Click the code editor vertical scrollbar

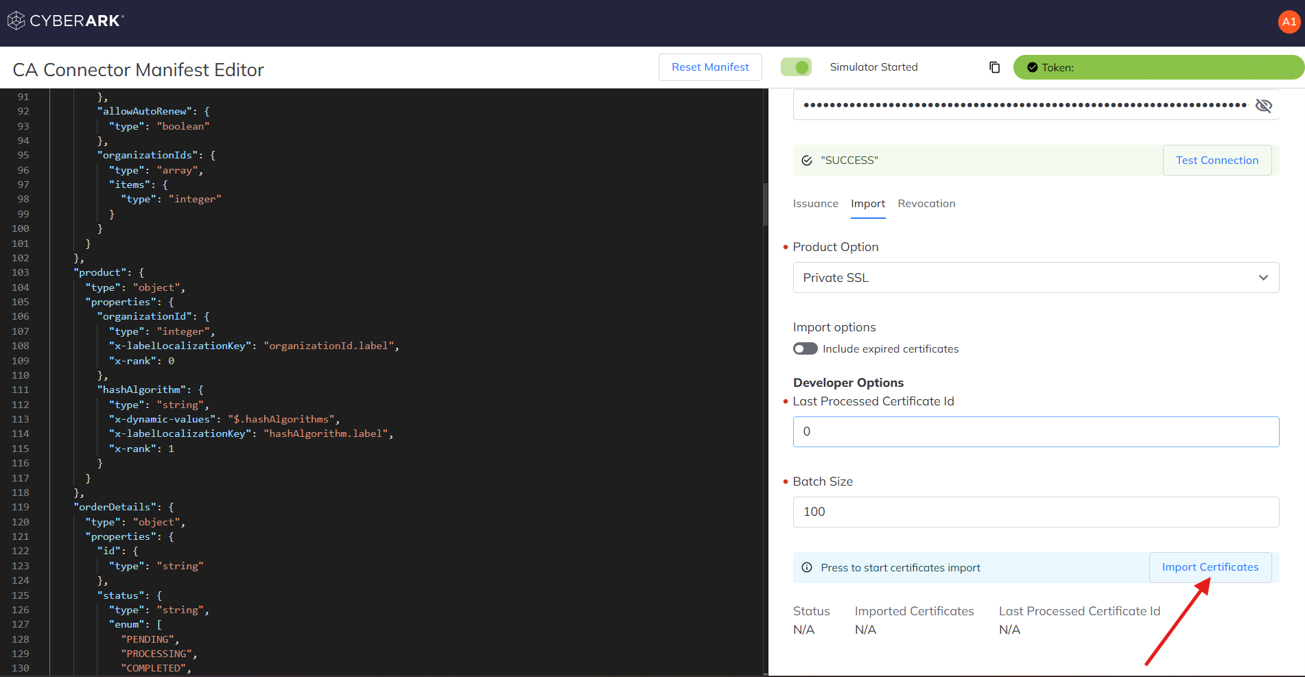pos(765,204)
